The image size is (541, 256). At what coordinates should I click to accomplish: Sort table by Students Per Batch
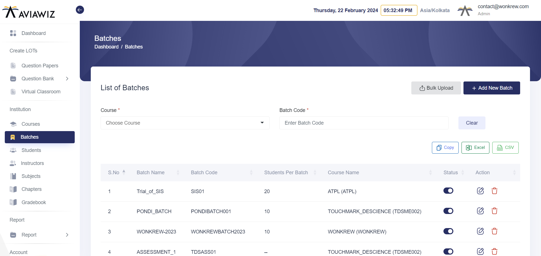(x=290, y=173)
